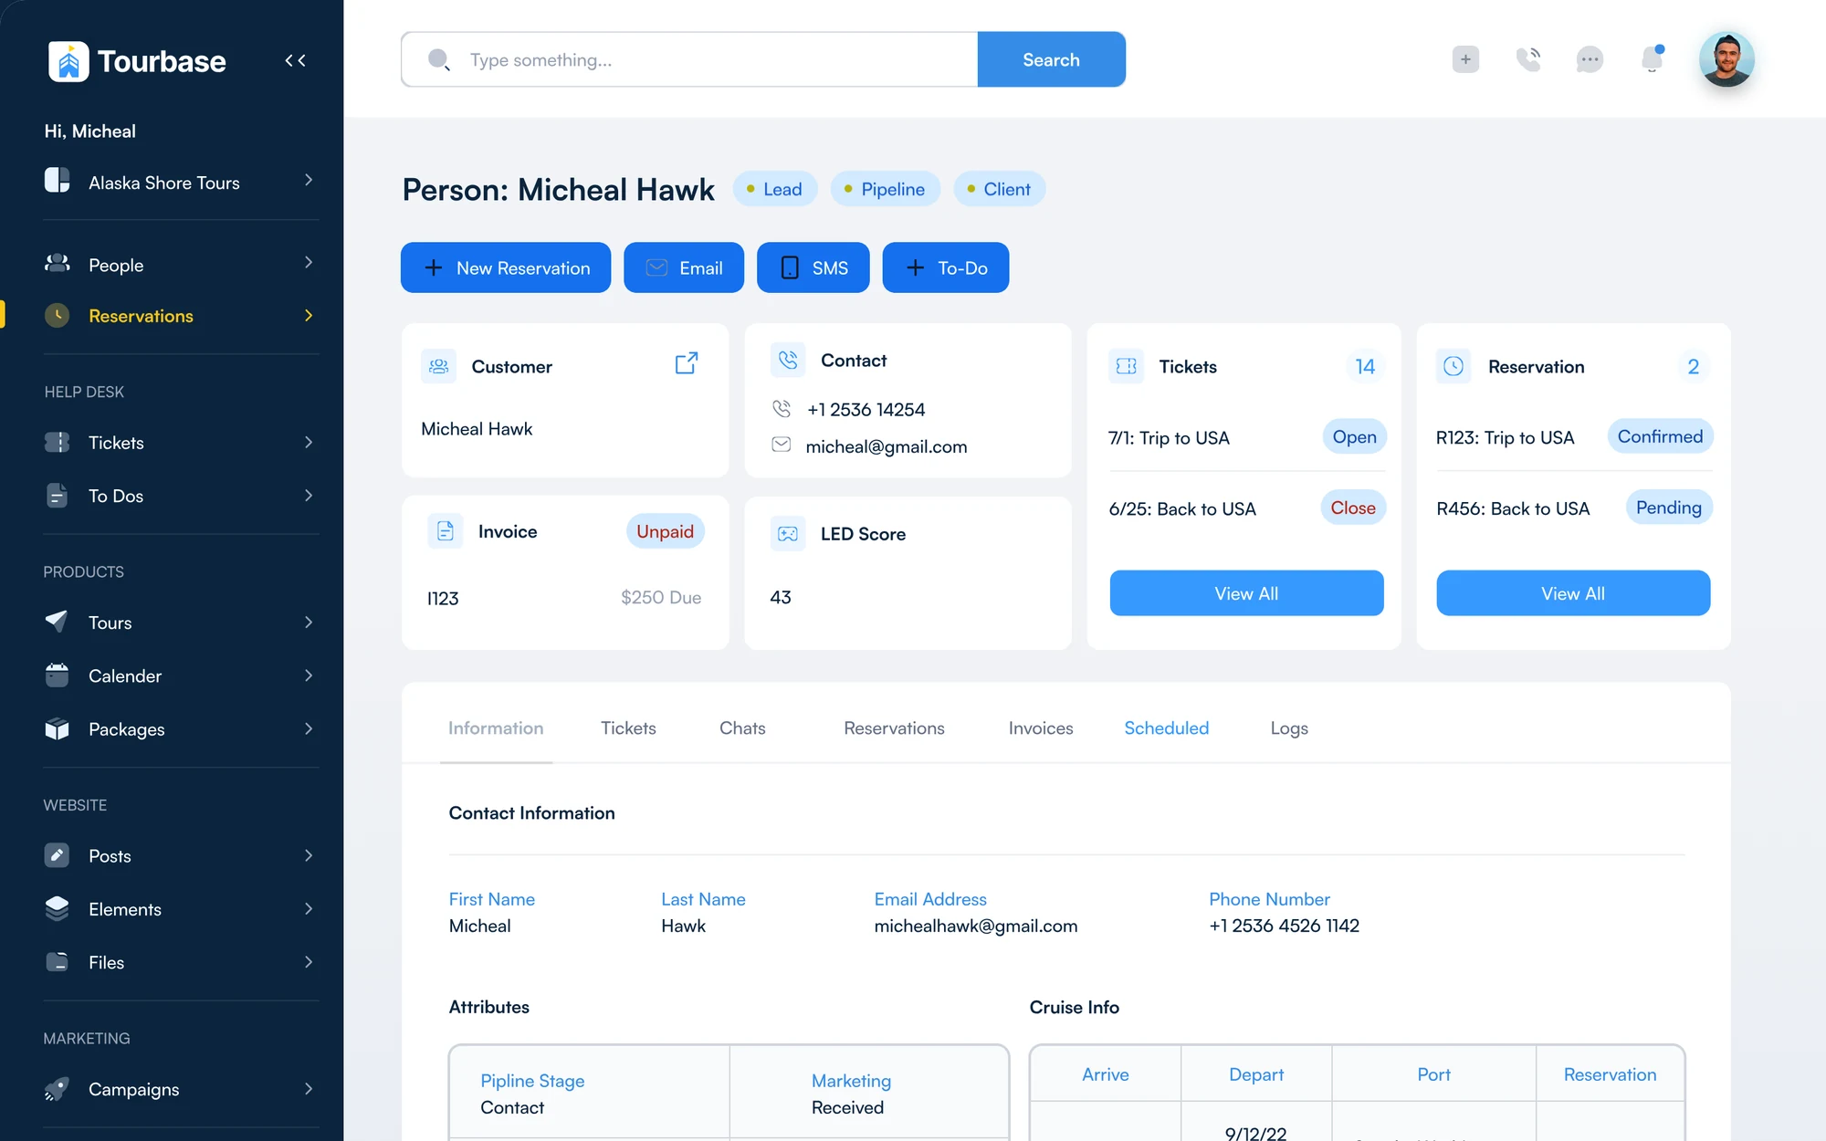The width and height of the screenshot is (1826, 1141).
Task: Click the SMS button
Action: [813, 267]
